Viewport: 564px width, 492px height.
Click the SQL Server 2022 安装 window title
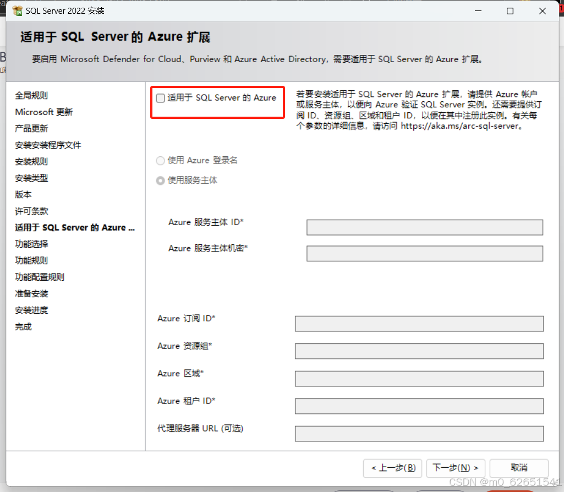tap(65, 11)
